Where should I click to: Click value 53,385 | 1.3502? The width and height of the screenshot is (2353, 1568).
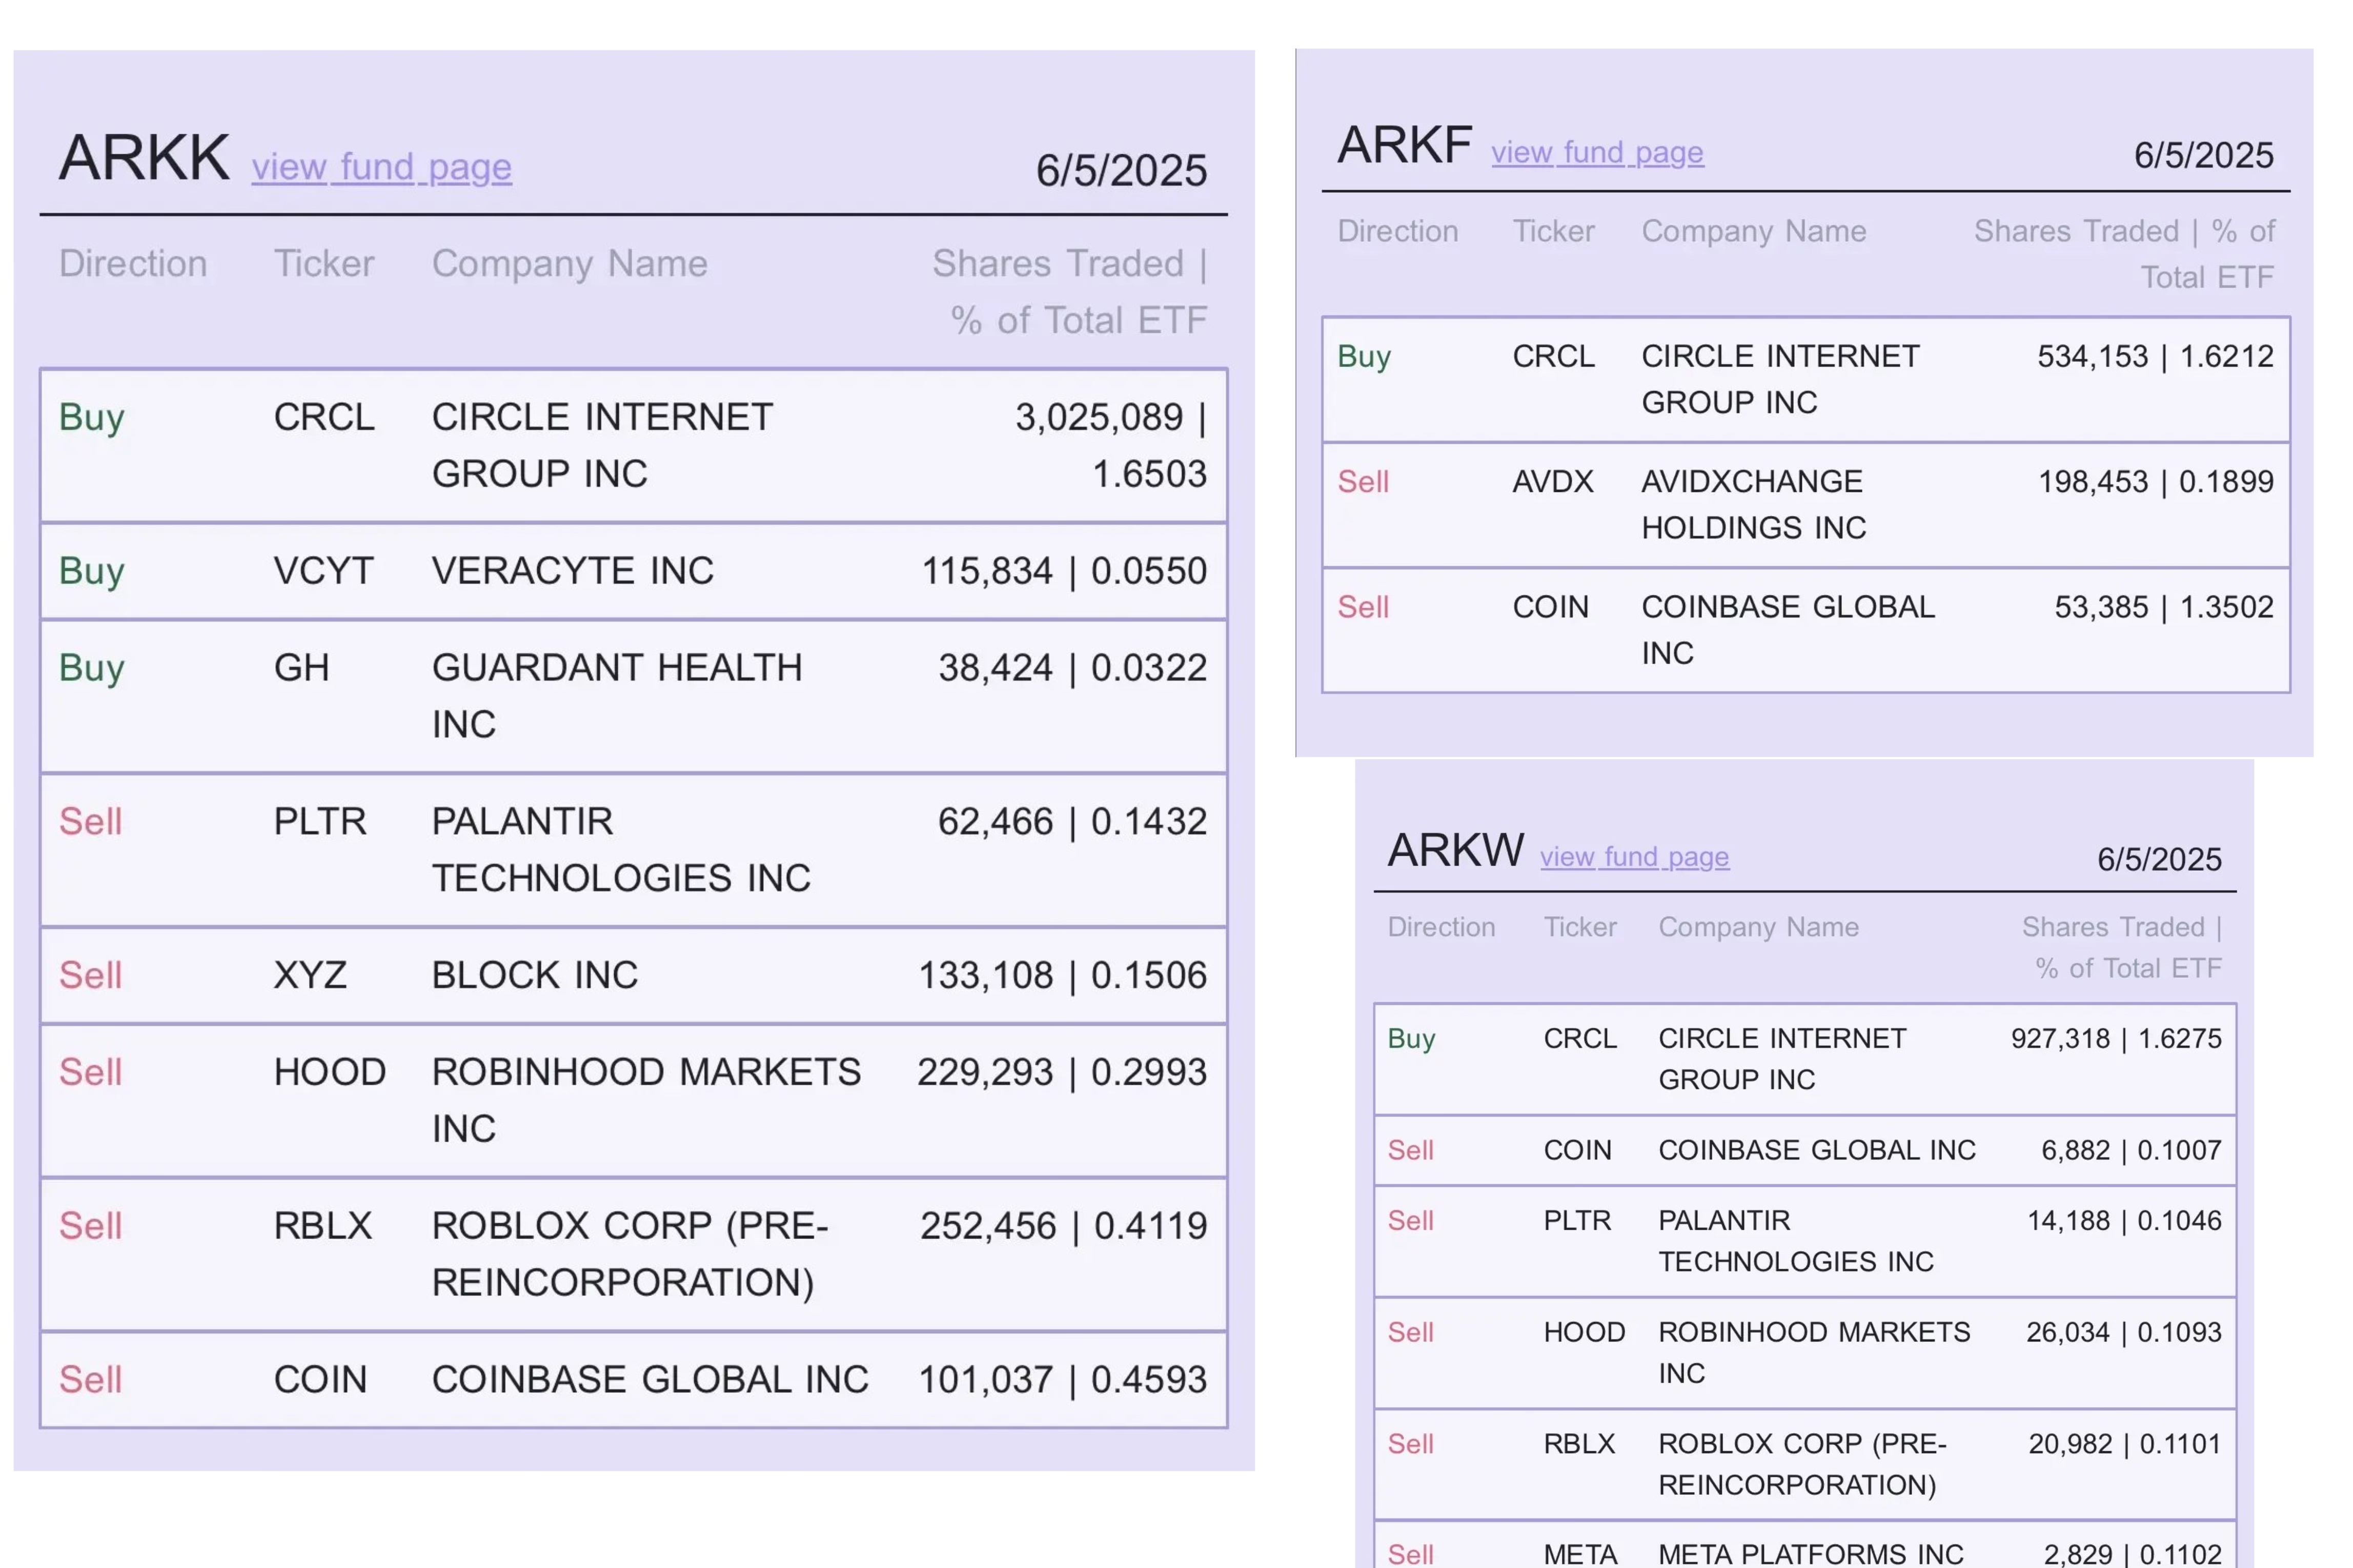click(2164, 607)
